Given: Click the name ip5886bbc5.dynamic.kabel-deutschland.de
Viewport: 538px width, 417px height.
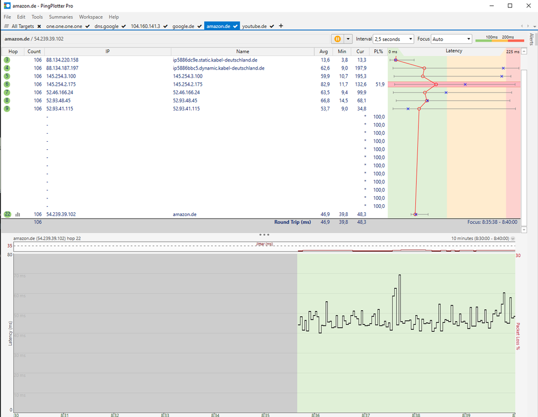Looking at the screenshot, I should click(219, 68).
